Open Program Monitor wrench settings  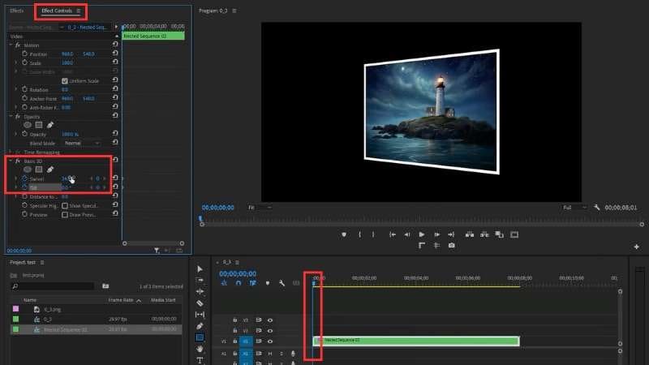point(596,208)
